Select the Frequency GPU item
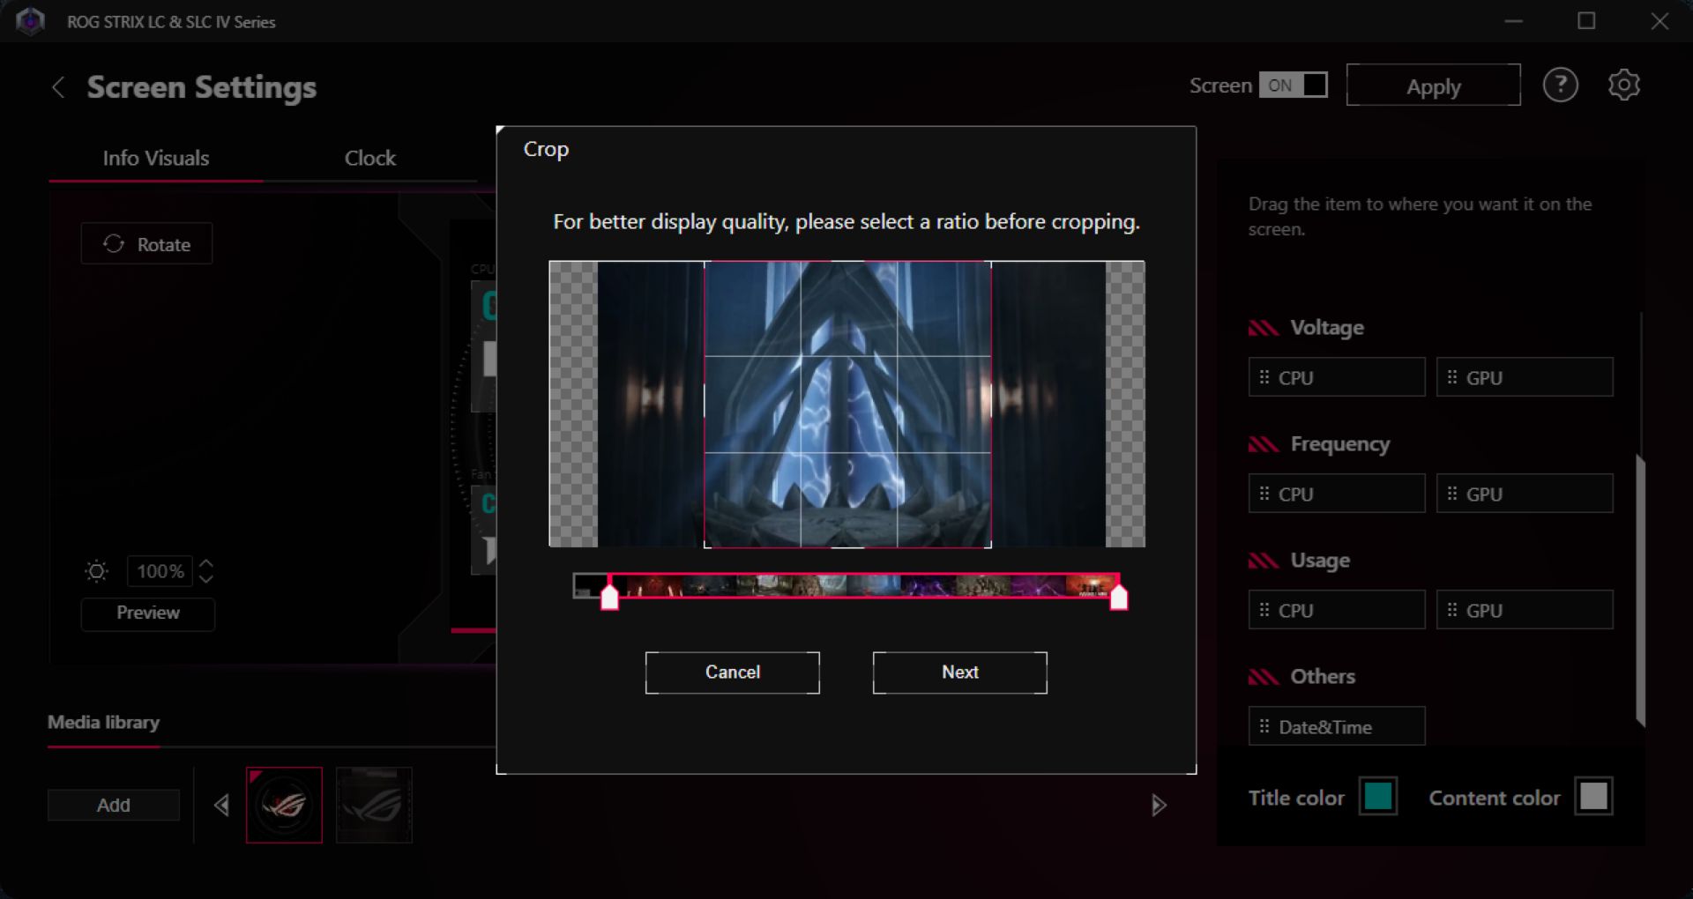Image resolution: width=1693 pixels, height=899 pixels. [x=1525, y=494]
